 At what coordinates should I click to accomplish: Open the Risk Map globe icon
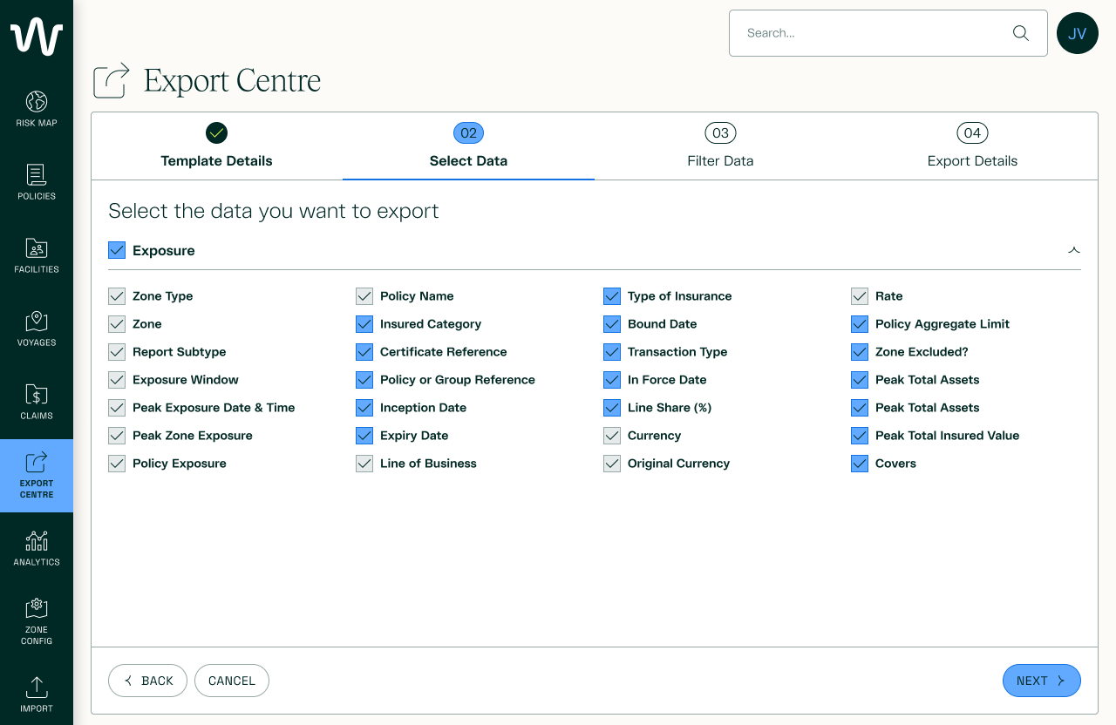pos(37,101)
